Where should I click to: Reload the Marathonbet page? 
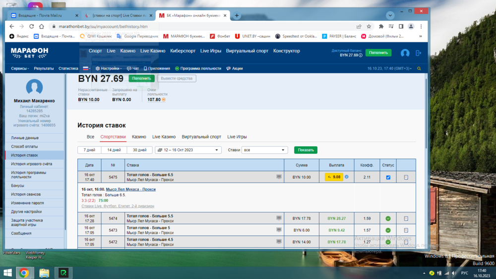pyautogui.click(x=31, y=26)
